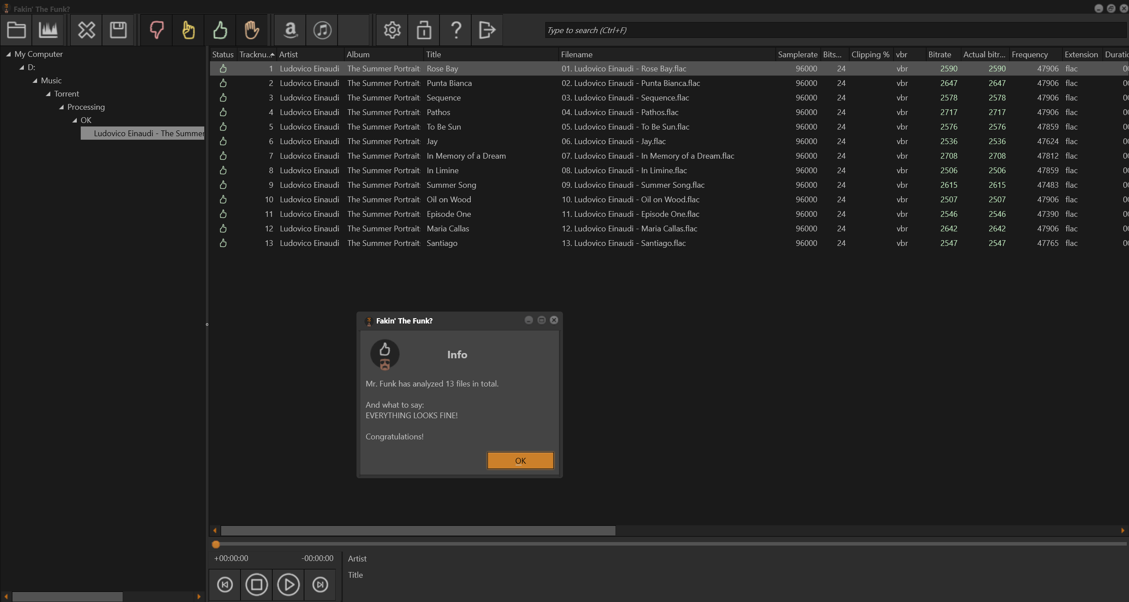Click the question mark help icon
This screenshot has height=602, width=1129.
click(456, 30)
